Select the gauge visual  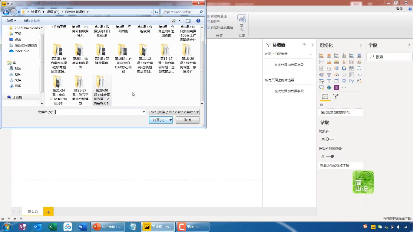click(x=336, y=75)
